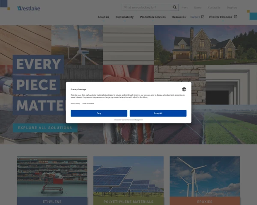
Task: Click the search magnifier icon
Action: pos(175,7)
